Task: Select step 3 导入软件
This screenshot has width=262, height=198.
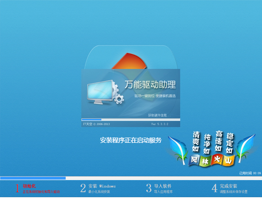Action: tap(159, 189)
